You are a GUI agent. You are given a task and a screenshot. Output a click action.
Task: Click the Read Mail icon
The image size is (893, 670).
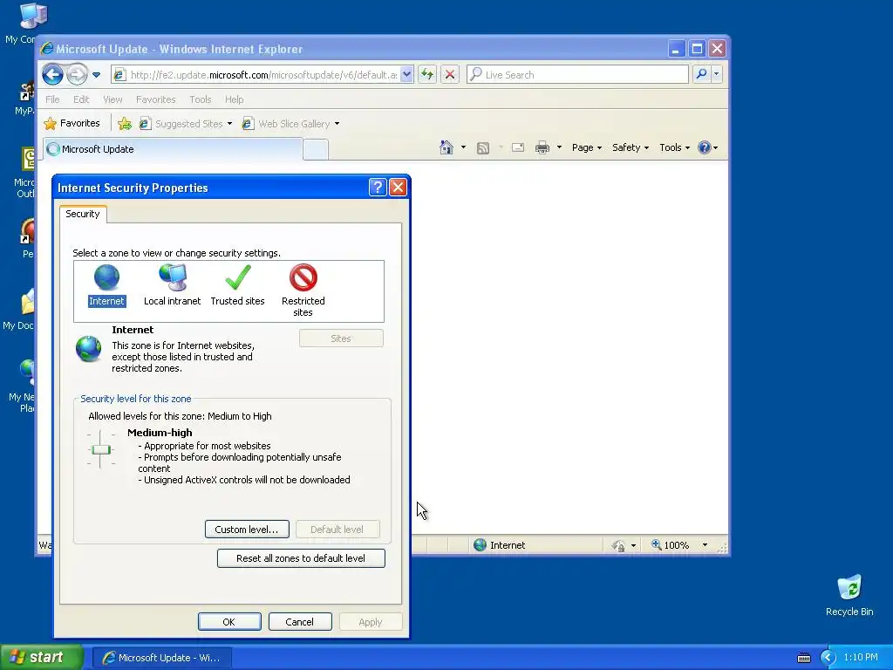[518, 147]
